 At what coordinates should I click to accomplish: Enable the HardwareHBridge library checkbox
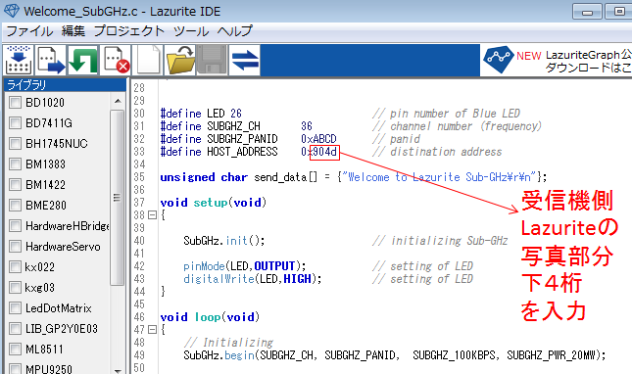tap(15, 225)
